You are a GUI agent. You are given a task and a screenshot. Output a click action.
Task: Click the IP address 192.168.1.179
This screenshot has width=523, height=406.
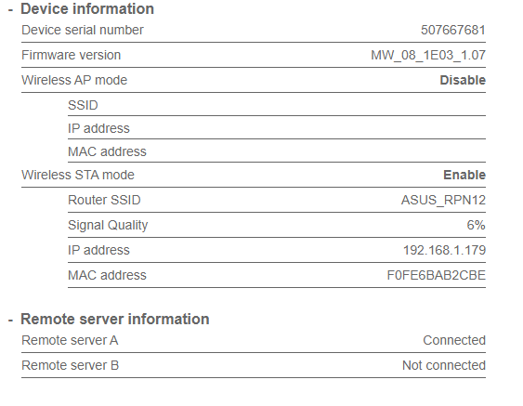tap(444, 250)
